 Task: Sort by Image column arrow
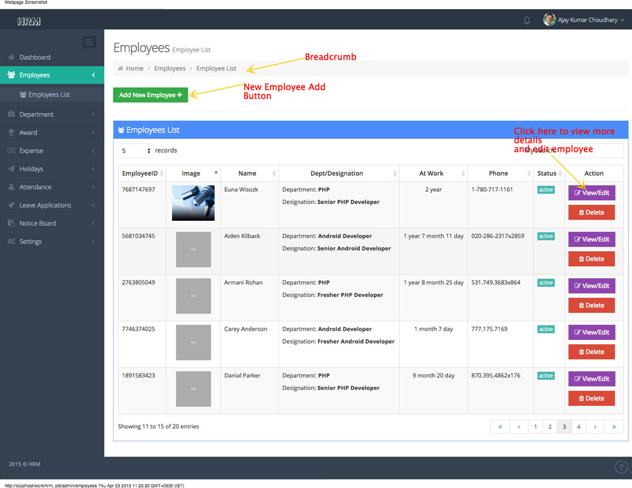pos(215,172)
